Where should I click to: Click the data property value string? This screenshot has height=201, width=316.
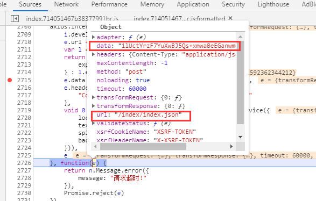[x=177, y=46]
